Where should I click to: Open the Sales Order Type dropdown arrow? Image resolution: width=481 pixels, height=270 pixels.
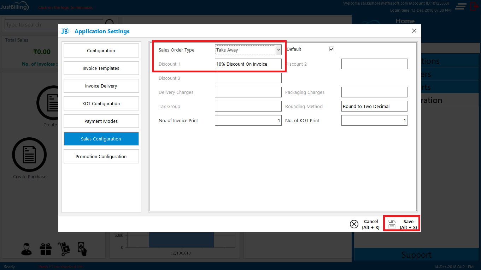pos(278,50)
